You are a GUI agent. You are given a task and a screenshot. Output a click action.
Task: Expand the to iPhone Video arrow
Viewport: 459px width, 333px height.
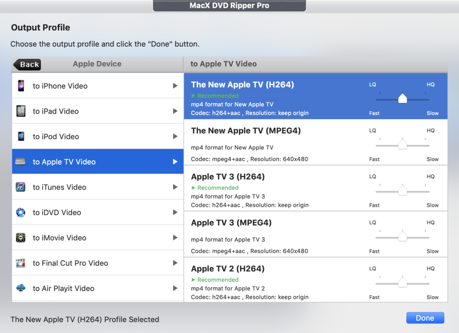tap(175, 86)
